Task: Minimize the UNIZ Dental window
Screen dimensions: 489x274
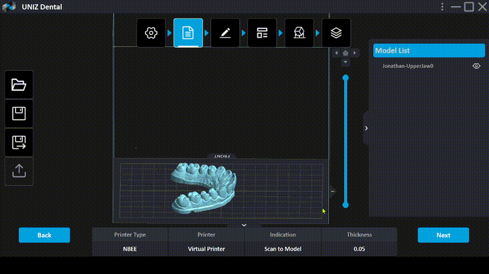Action: (x=456, y=6)
